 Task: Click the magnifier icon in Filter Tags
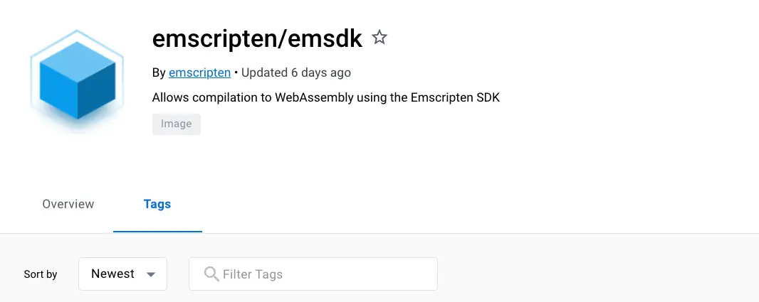pyautogui.click(x=211, y=274)
